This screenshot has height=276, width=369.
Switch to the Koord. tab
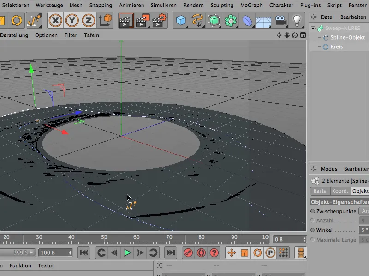pyautogui.click(x=340, y=191)
